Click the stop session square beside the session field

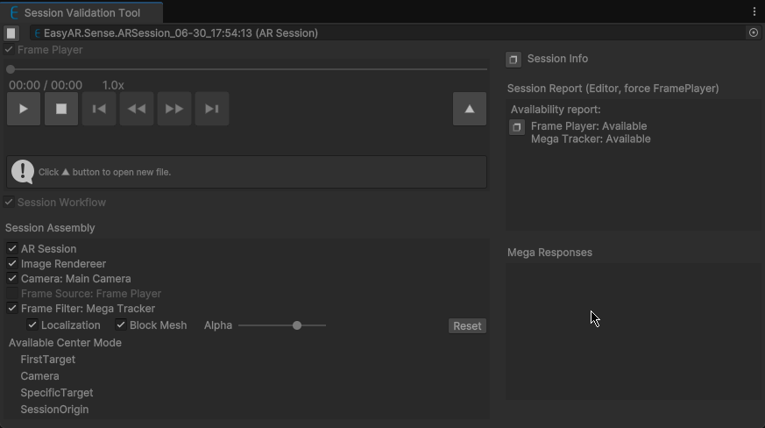pyautogui.click(x=11, y=32)
